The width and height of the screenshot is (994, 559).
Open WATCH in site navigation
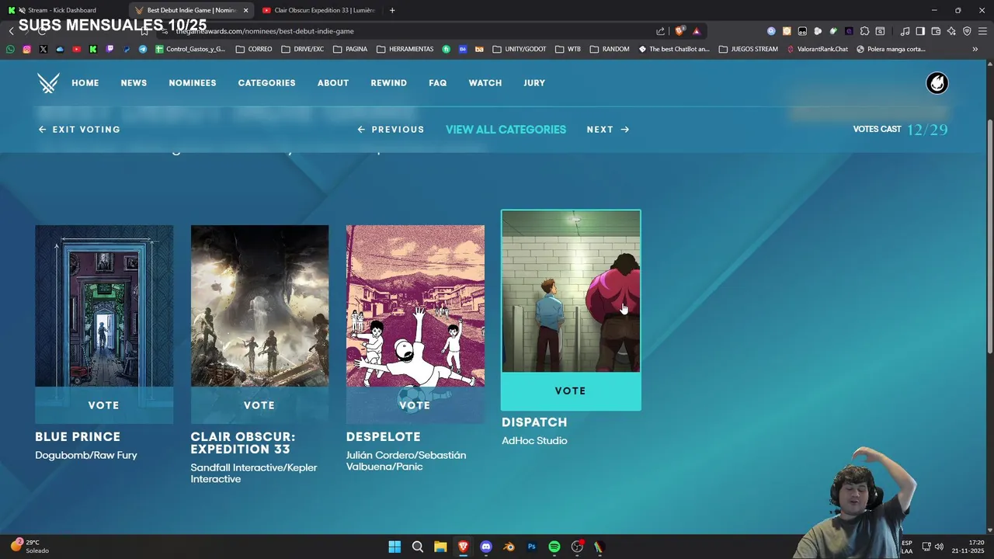pos(485,83)
